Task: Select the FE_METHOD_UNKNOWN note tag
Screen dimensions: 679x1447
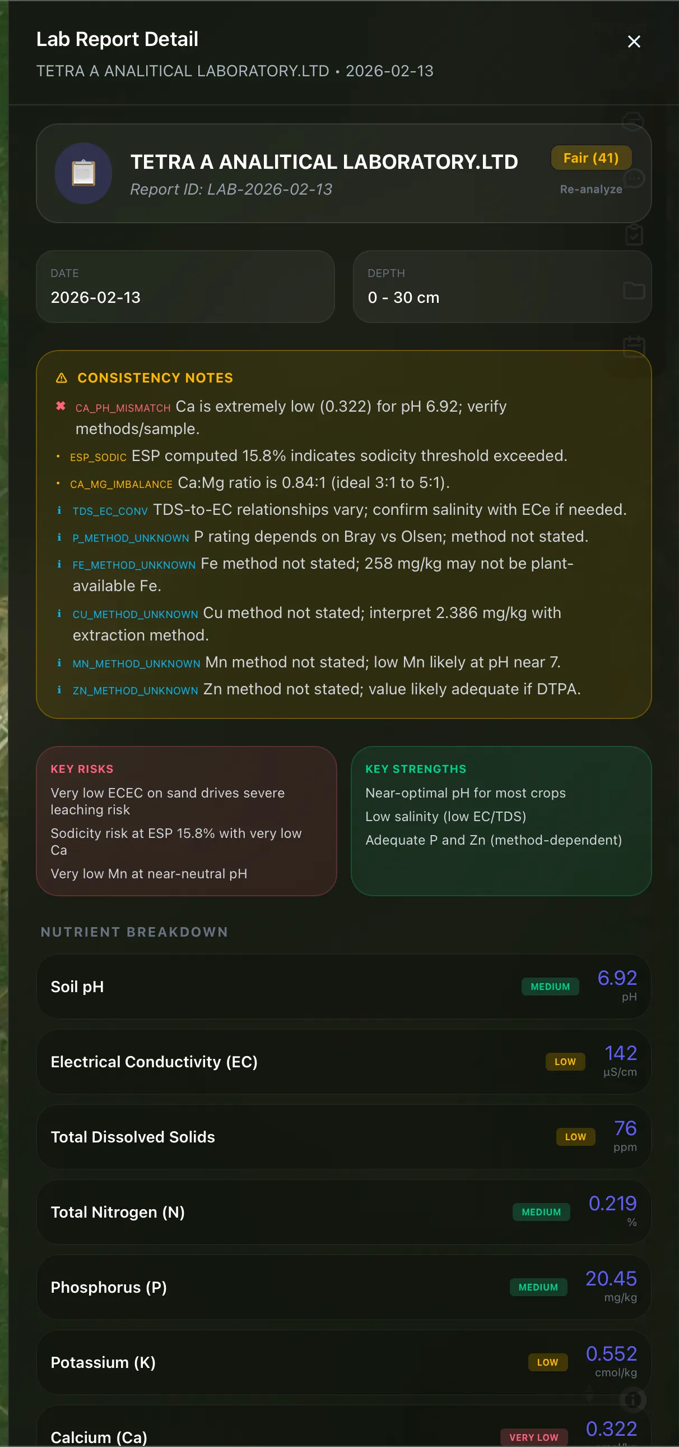Action: pyautogui.click(x=134, y=565)
